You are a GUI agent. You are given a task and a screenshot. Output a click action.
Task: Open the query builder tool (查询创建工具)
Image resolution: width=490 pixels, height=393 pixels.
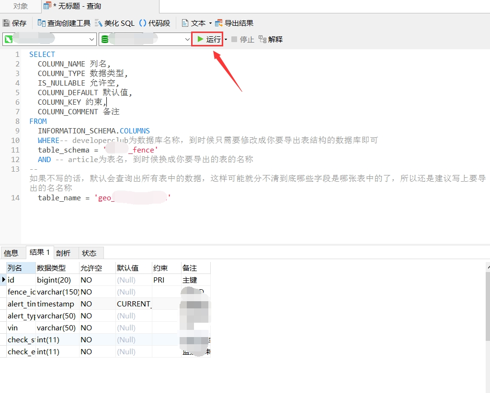[x=64, y=23]
